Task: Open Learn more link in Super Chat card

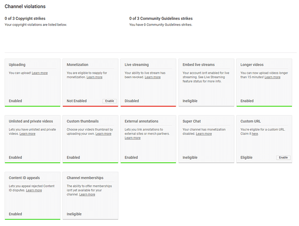Action: tap(204, 134)
